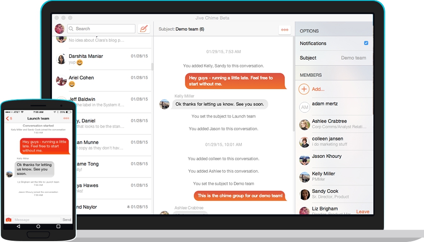Tap the Send button on the phone
This screenshot has width=424, height=242.
(x=66, y=220)
